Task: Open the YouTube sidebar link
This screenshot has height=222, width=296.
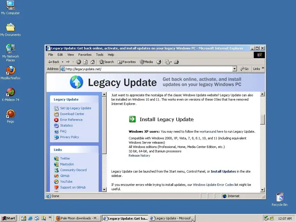Action: [66, 182]
